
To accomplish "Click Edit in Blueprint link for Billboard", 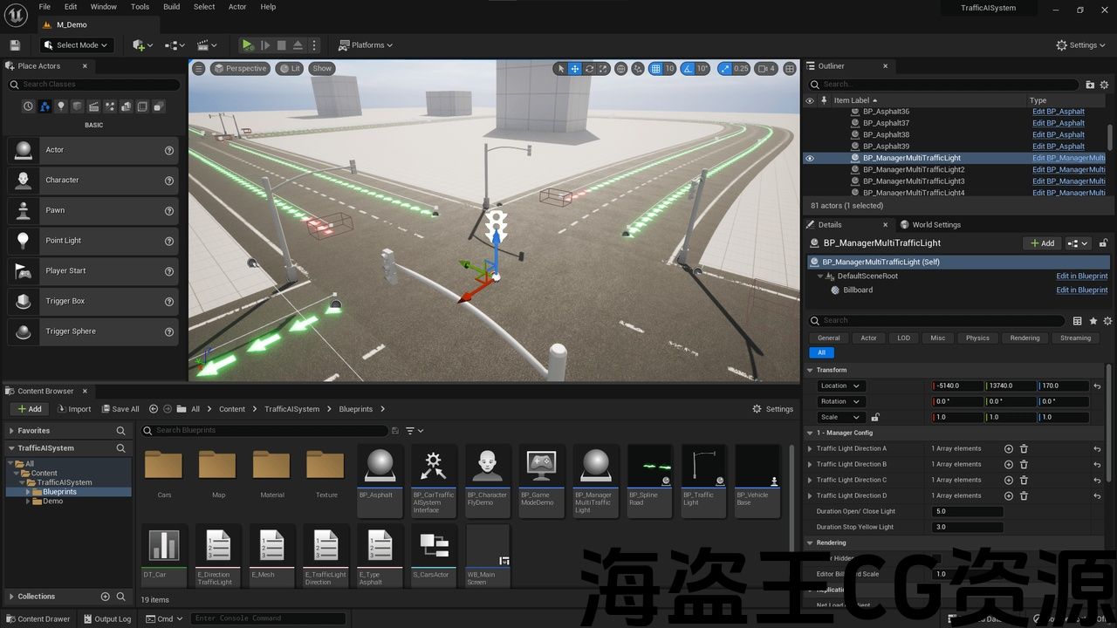I will tap(1081, 290).
